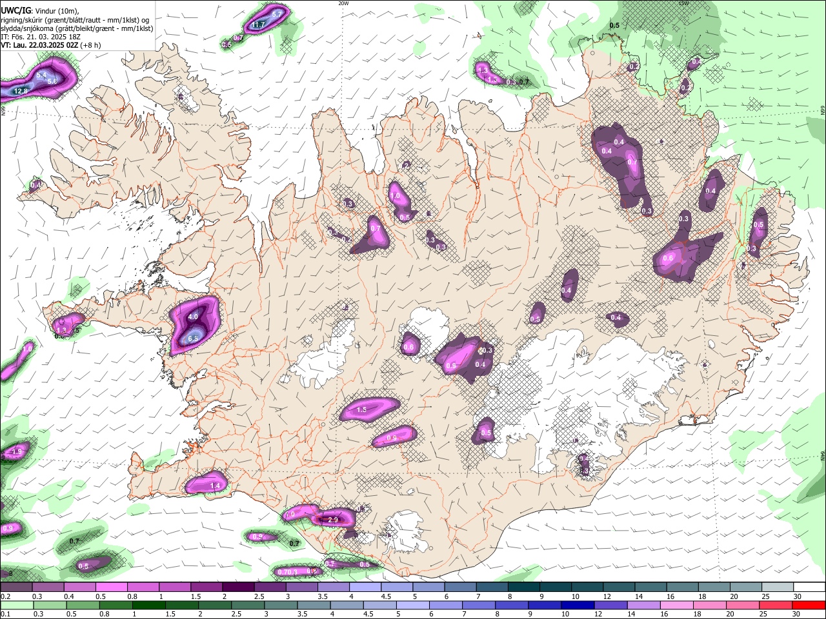Click the 0.1 swatch in rain scale

(17, 605)
